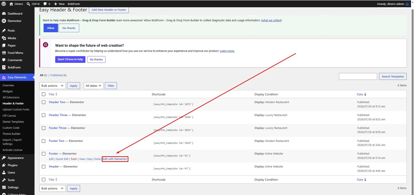Open the Header & Footer submenu item
Image resolution: width=414 pixels, height=195 pixels.
coord(13,103)
